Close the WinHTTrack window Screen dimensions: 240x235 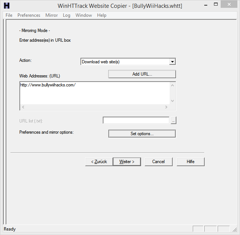point(229,4)
